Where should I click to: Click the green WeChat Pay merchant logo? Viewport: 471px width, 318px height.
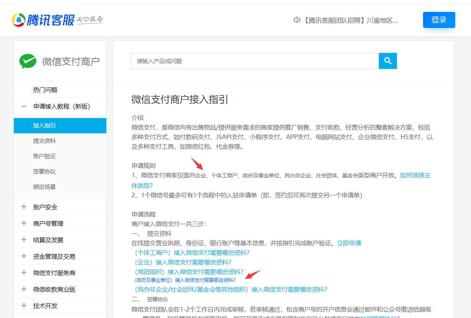pos(28,61)
